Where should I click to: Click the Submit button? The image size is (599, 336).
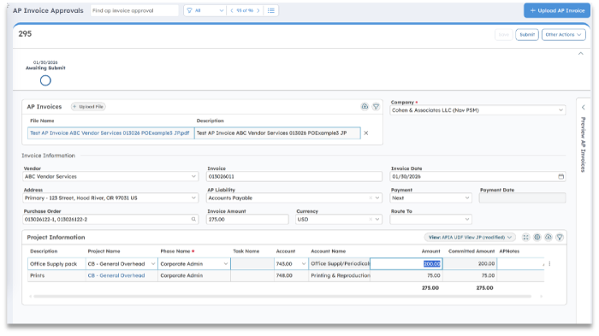point(527,35)
